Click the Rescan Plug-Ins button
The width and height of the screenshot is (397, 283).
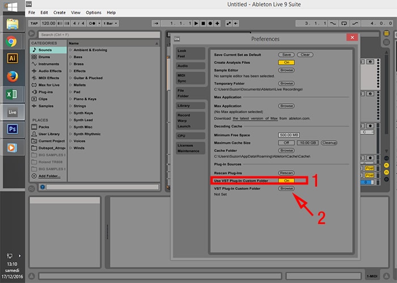coord(286,173)
